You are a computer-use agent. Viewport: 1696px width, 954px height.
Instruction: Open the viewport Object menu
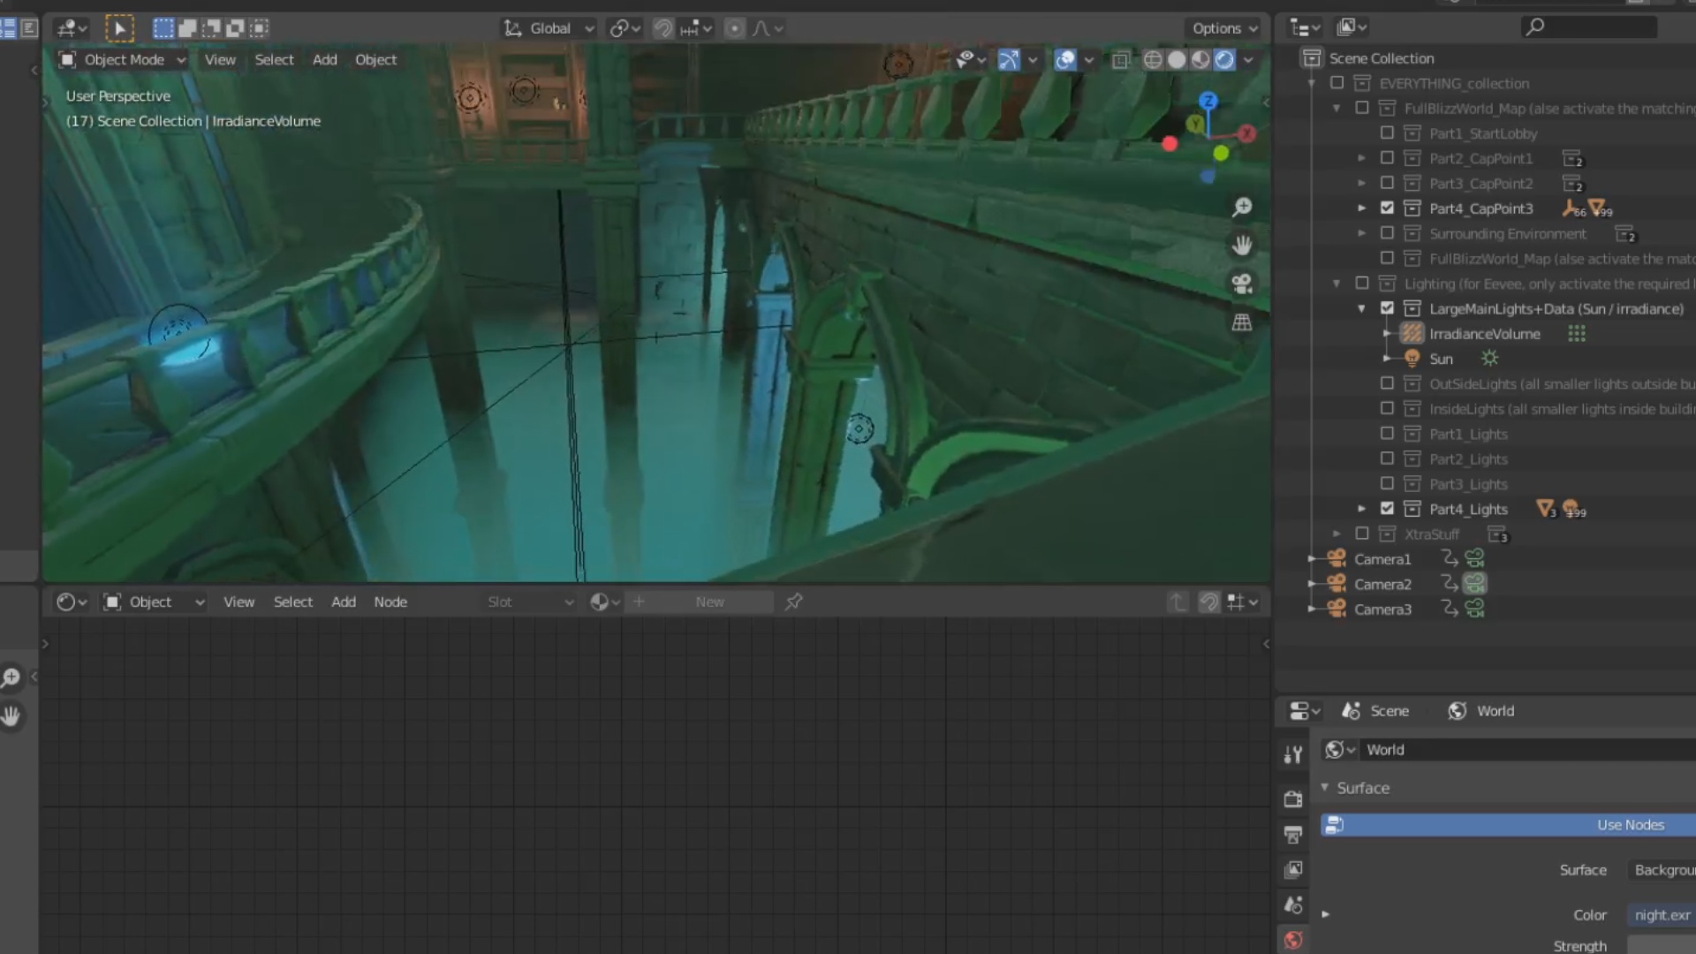click(x=375, y=59)
